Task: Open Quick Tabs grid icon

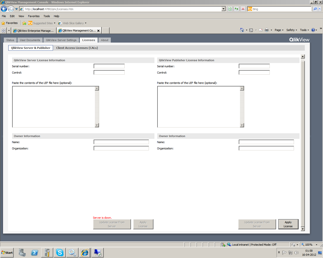Action: (4, 30)
